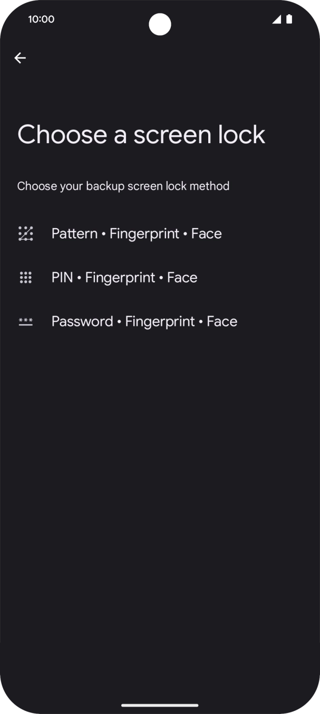The height and width of the screenshot is (714, 320).
Task: Tap the cellular signal icon in status bar
Action: 276,19
